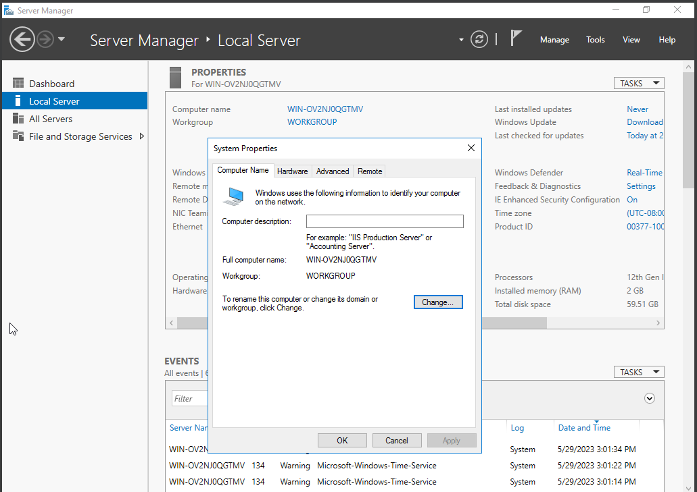This screenshot has width=697, height=492.
Task: Open the navigation history dropdown arrow
Action: pos(62,40)
